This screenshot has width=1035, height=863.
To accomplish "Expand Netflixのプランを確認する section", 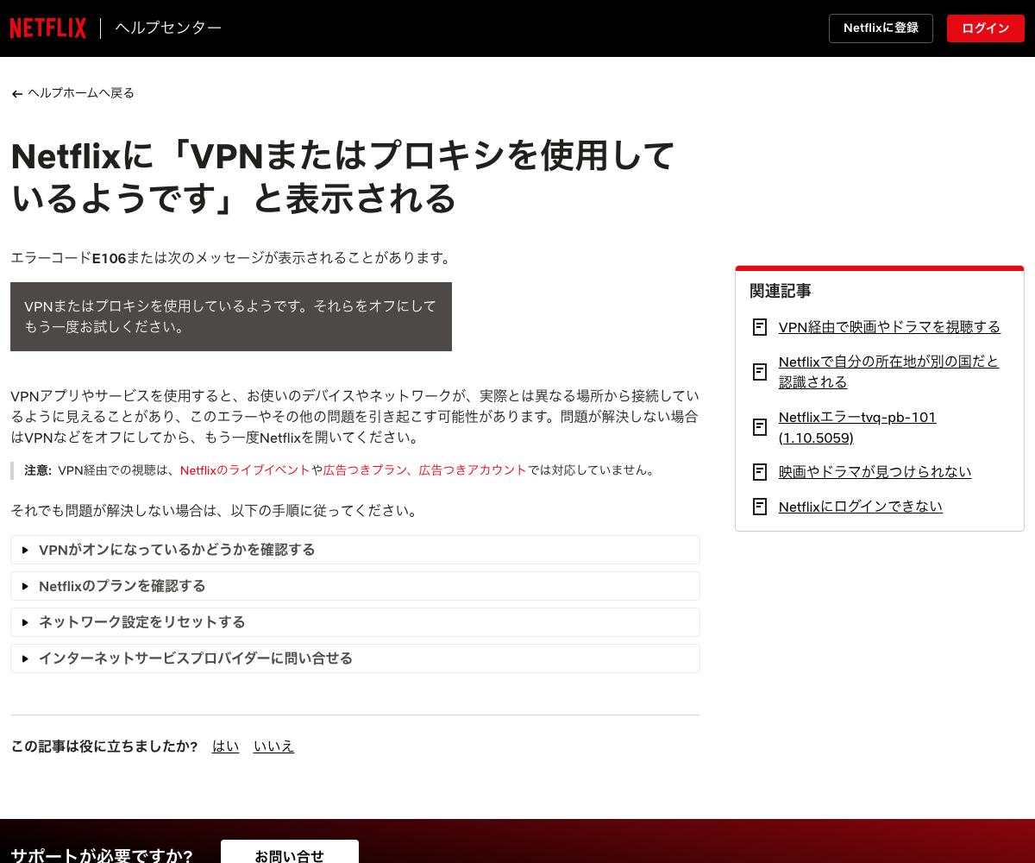I will tap(355, 586).
